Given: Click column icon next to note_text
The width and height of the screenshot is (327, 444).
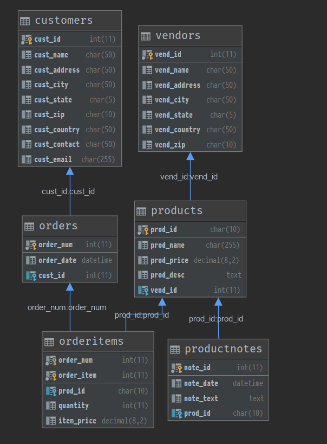Looking at the screenshot, I should [176, 398].
